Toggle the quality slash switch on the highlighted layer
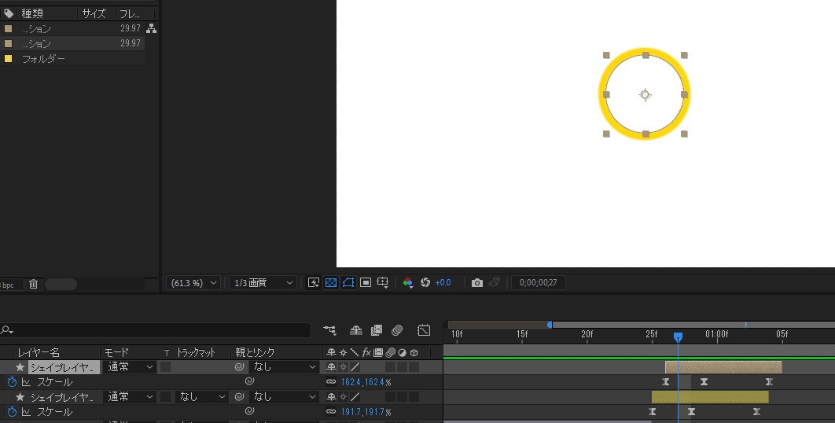The height and width of the screenshot is (423, 835). coord(355,367)
